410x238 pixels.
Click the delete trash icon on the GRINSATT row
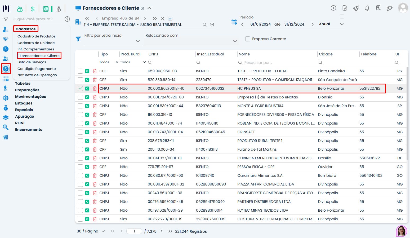click(x=95, y=132)
